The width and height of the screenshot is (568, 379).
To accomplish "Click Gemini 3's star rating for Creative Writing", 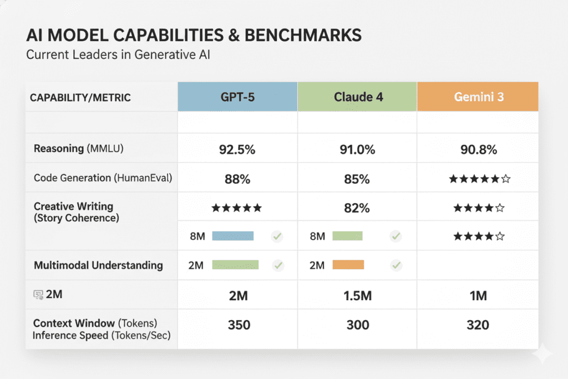I will [x=479, y=208].
